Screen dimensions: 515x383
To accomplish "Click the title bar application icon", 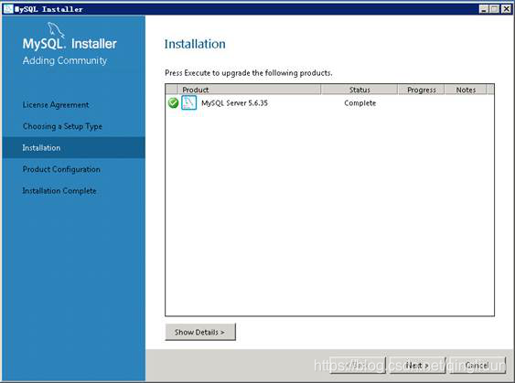I will click(8, 9).
